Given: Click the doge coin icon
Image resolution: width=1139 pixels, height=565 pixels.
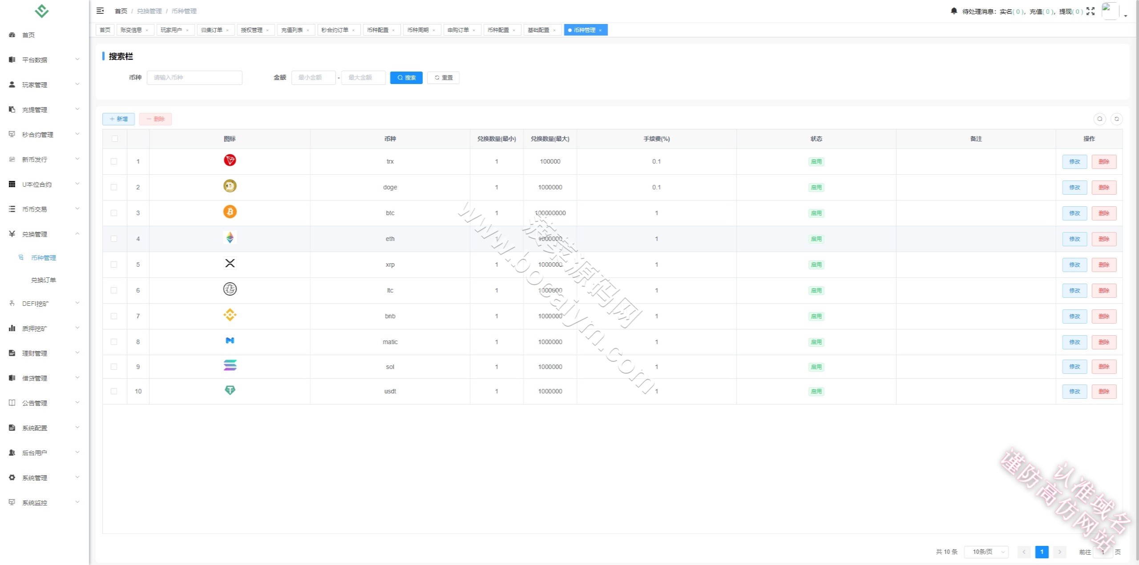Looking at the screenshot, I should tap(230, 186).
